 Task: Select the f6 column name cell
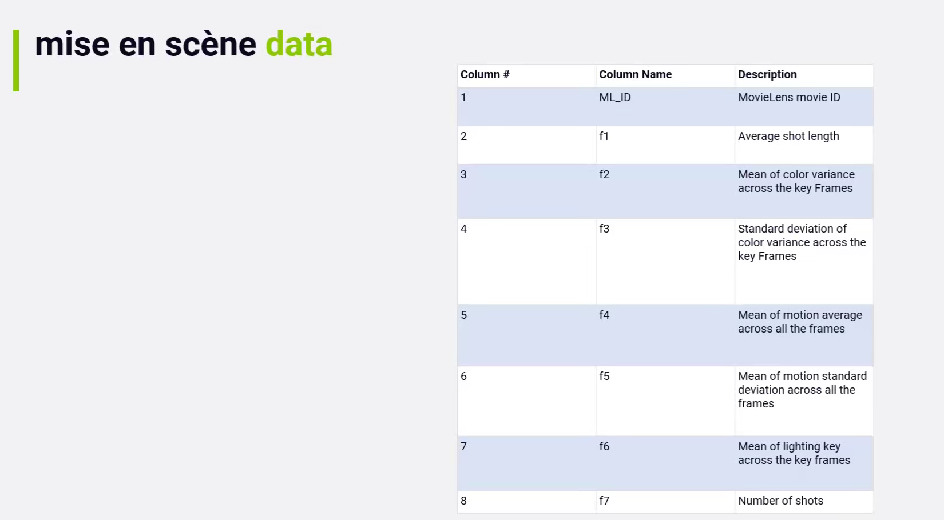pos(604,447)
